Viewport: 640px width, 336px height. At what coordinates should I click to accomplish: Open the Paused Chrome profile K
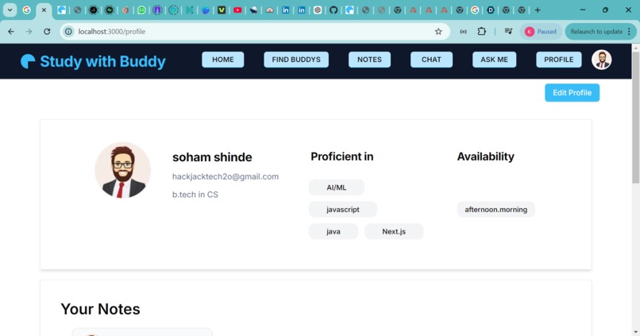click(x=541, y=32)
